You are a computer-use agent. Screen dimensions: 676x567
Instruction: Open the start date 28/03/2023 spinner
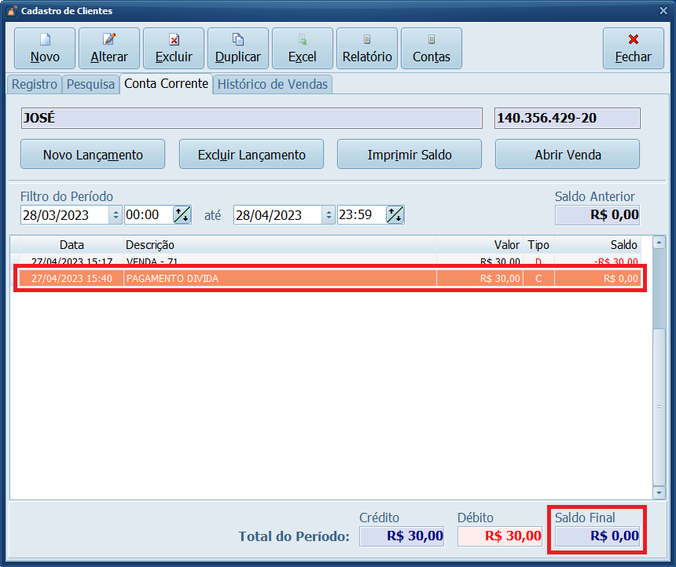tap(116, 215)
